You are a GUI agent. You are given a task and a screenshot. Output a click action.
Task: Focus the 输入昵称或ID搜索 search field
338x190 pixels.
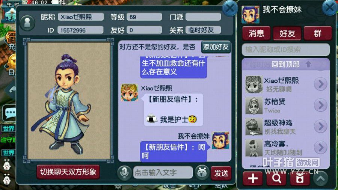click(x=286, y=50)
